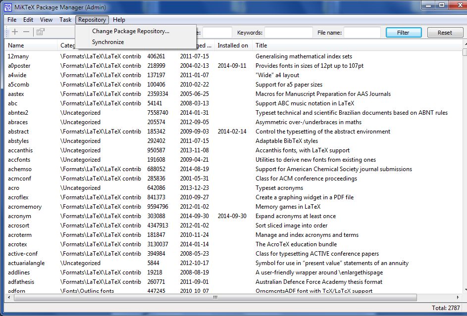
Task: Select the acronym package
Action: click(x=19, y=216)
